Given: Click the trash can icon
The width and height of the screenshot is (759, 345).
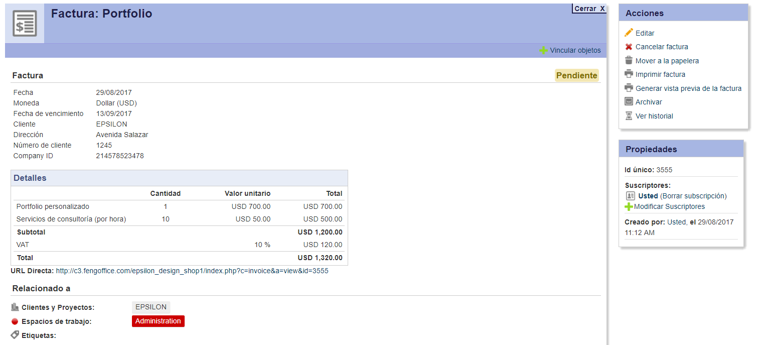Looking at the screenshot, I should pos(629,60).
